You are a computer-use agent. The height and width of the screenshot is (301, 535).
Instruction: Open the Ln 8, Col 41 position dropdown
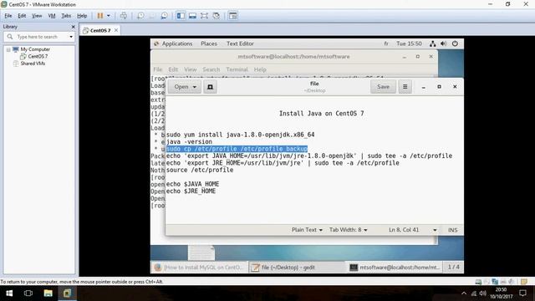[x=412, y=230]
